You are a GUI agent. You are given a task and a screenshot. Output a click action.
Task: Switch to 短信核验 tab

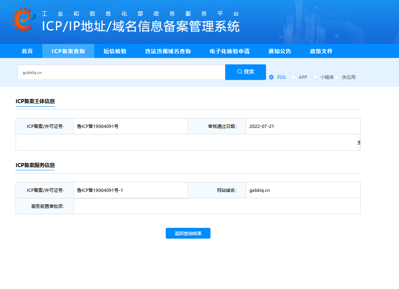(115, 51)
